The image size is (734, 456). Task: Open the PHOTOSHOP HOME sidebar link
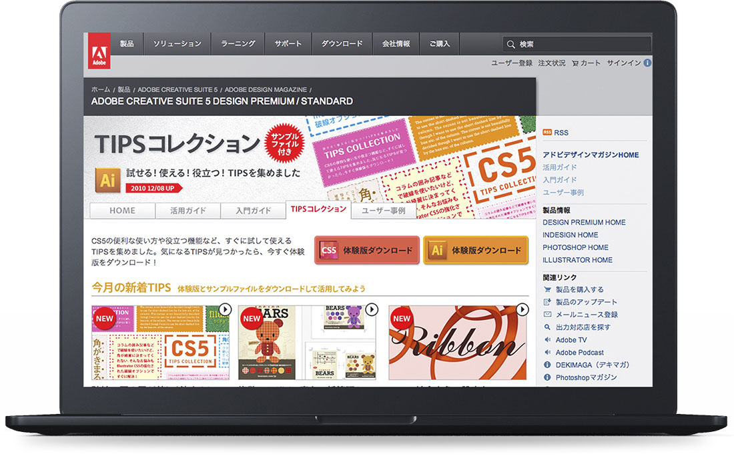coord(575,247)
